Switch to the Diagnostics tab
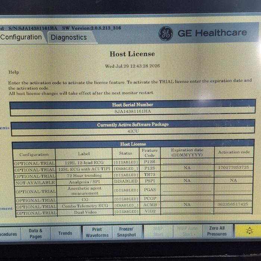 click(69, 37)
